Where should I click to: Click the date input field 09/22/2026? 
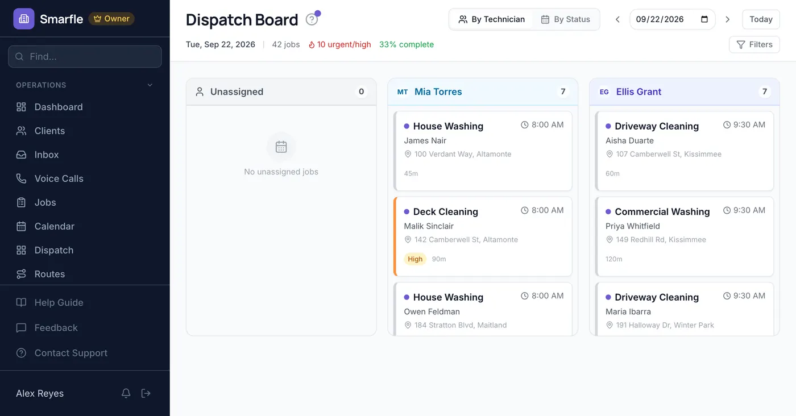pos(672,19)
